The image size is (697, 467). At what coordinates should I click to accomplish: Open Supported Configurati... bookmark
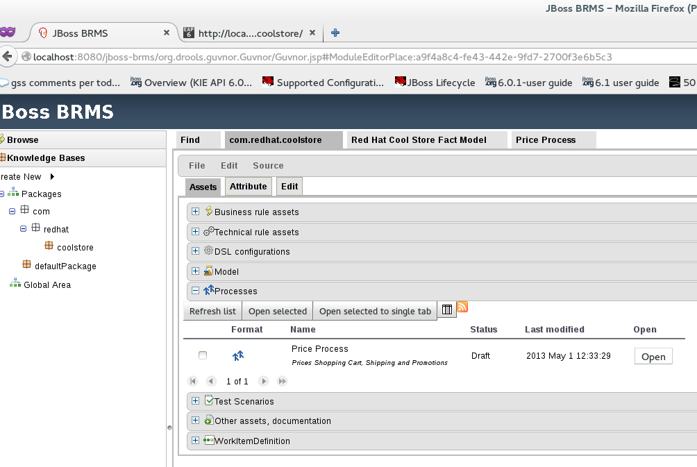click(324, 83)
